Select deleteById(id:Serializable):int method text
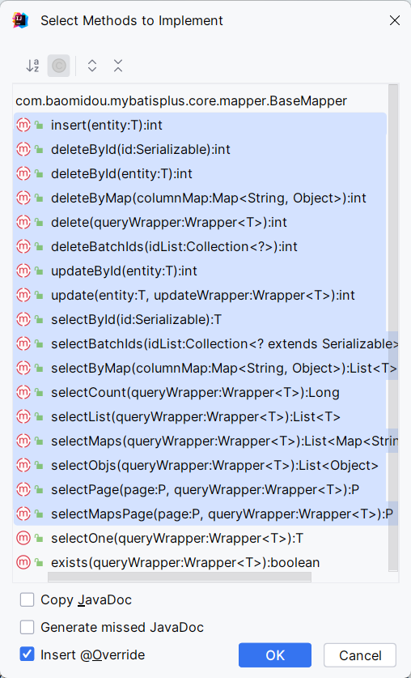The image size is (411, 678). pyautogui.click(x=141, y=150)
